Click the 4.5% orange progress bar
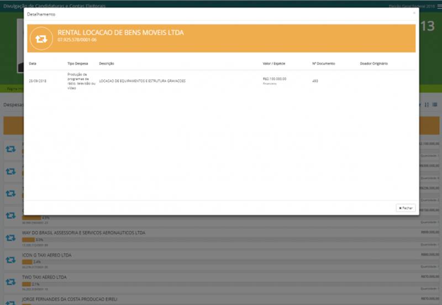The image size is (442, 305). (31, 217)
